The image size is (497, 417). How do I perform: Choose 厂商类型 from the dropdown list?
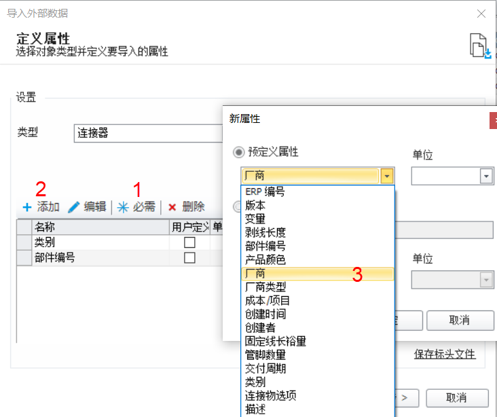(318, 287)
